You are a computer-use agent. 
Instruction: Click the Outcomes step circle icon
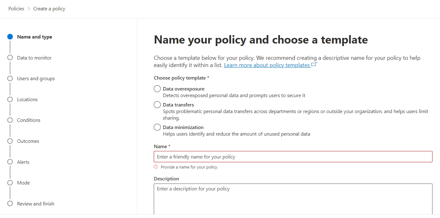pos(10,141)
